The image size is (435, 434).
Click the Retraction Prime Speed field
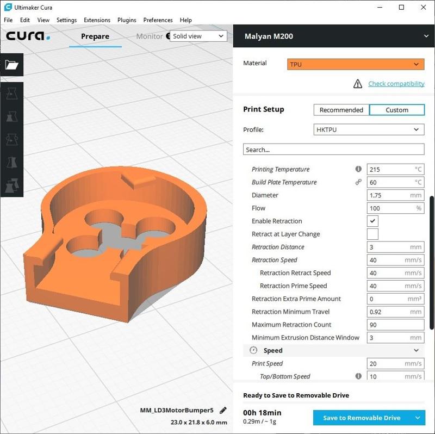[x=395, y=286]
